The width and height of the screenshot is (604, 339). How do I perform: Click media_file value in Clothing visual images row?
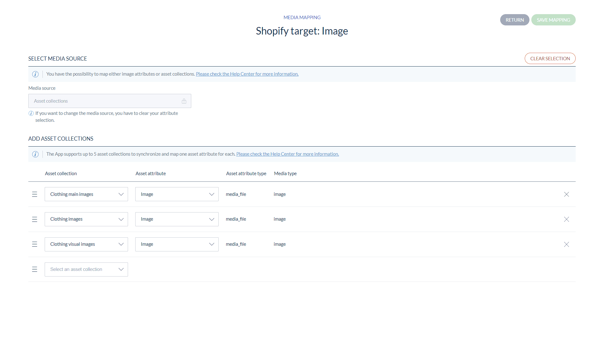pyautogui.click(x=236, y=244)
